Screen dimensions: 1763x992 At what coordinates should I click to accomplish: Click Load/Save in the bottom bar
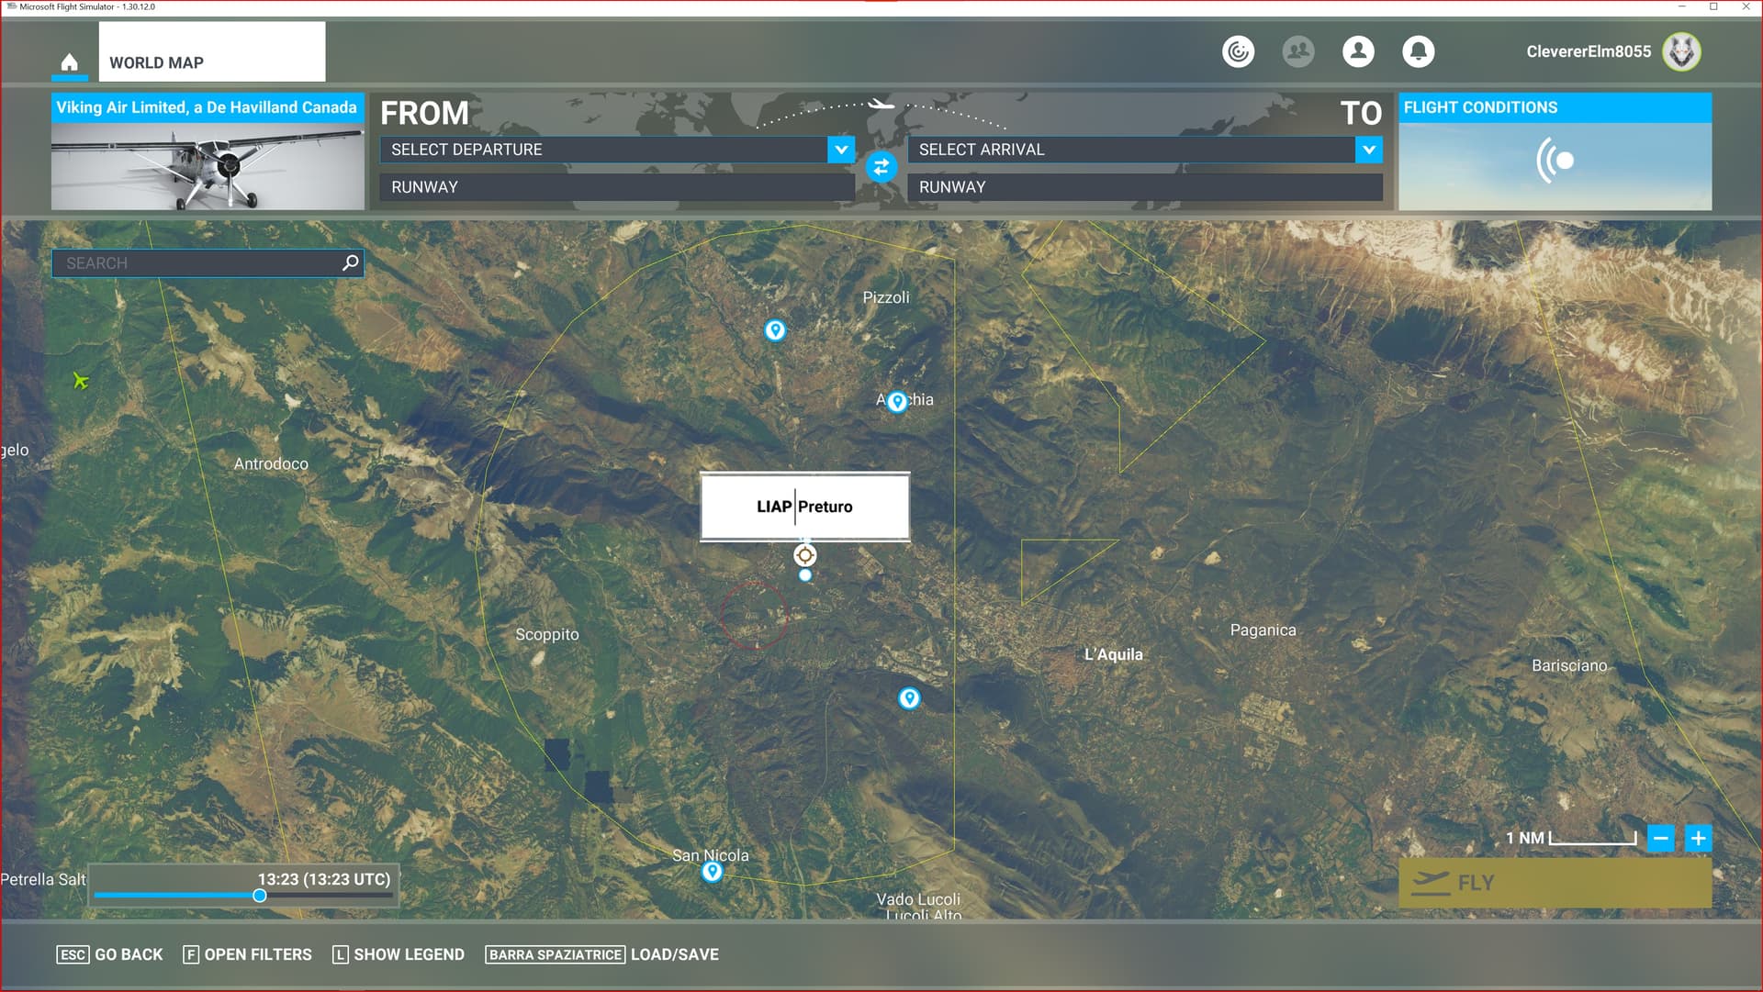pyautogui.click(x=602, y=954)
